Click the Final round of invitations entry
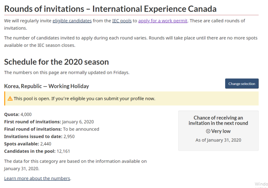 [52, 129]
